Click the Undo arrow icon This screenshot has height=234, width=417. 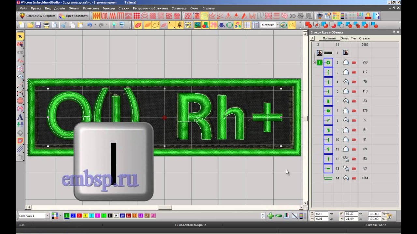90,25
